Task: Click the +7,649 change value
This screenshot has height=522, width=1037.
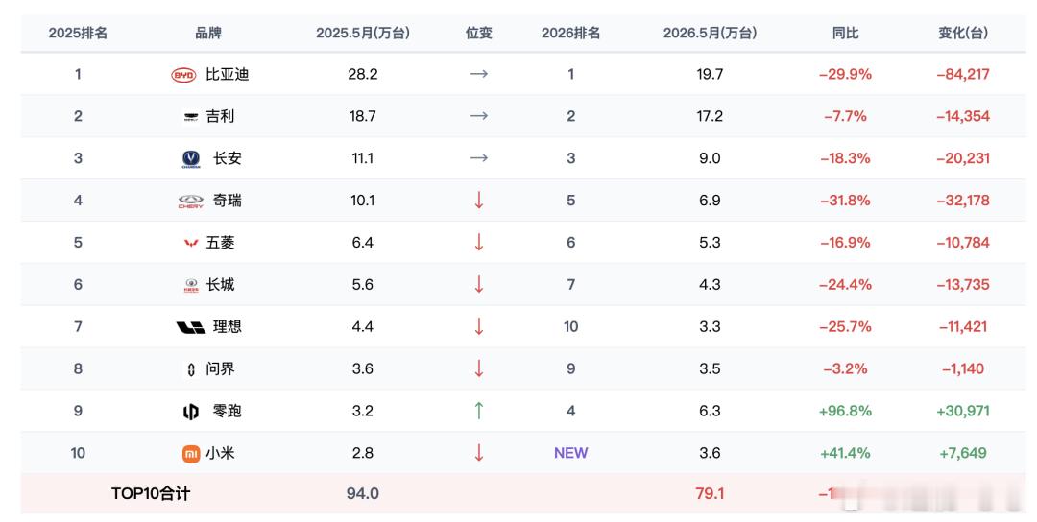Action: click(963, 453)
